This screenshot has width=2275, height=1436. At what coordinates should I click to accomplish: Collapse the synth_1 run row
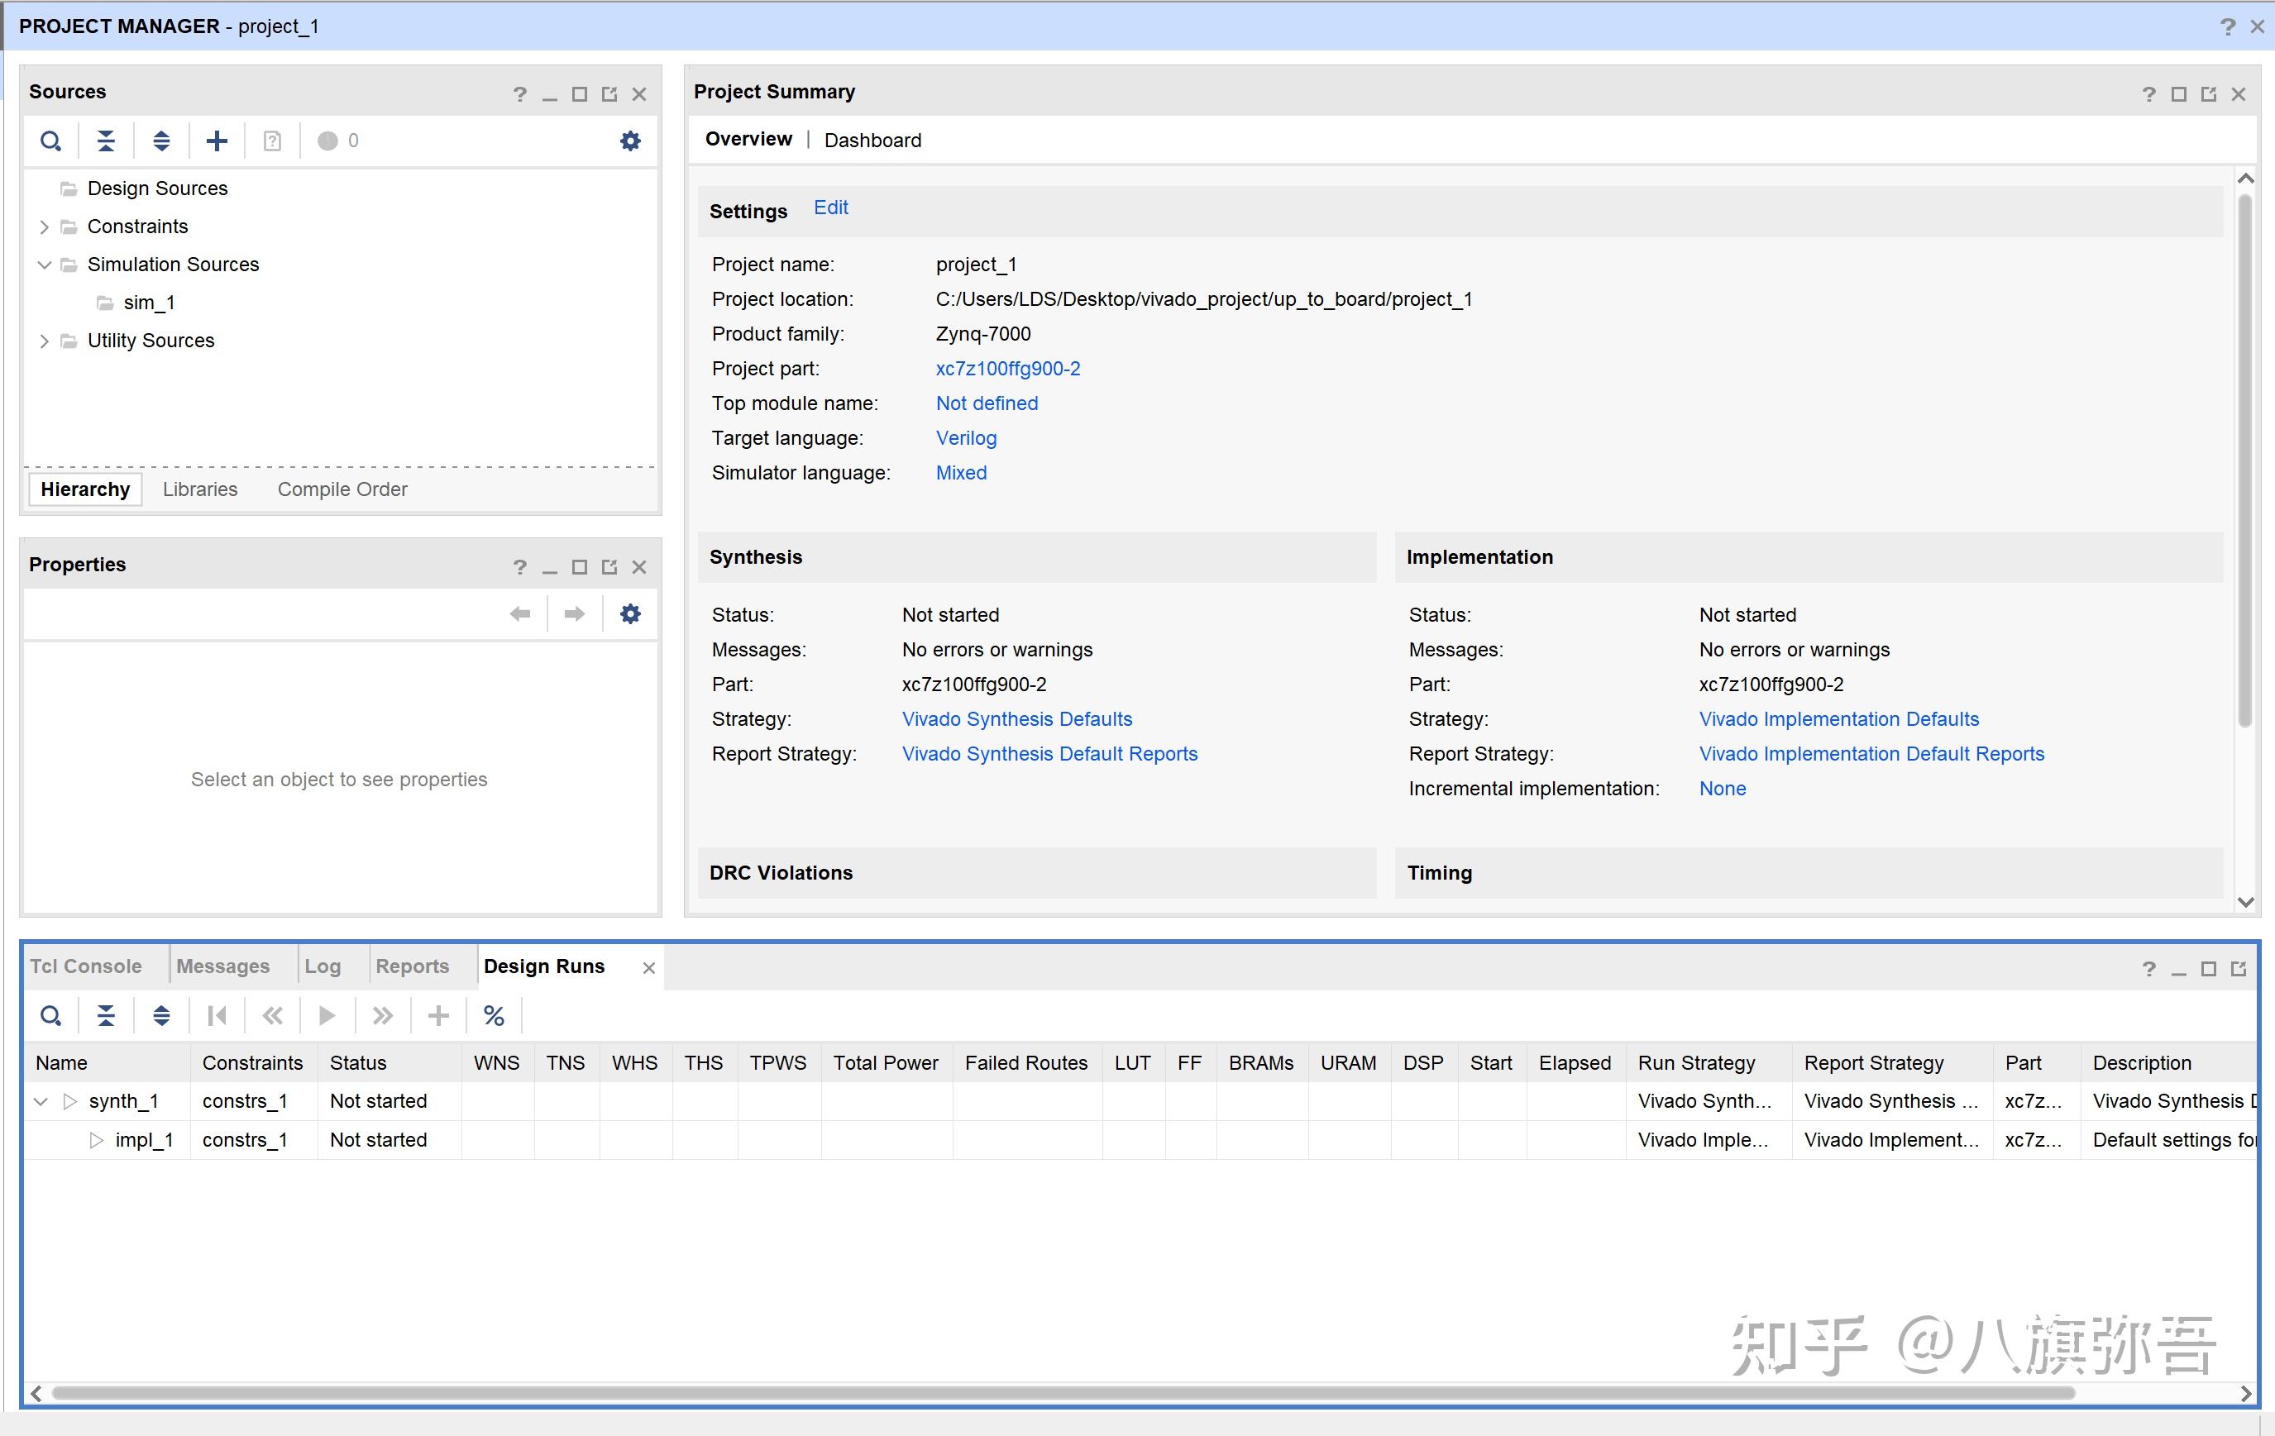pos(41,1101)
